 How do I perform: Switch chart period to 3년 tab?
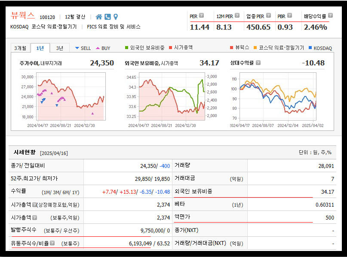[60, 48]
